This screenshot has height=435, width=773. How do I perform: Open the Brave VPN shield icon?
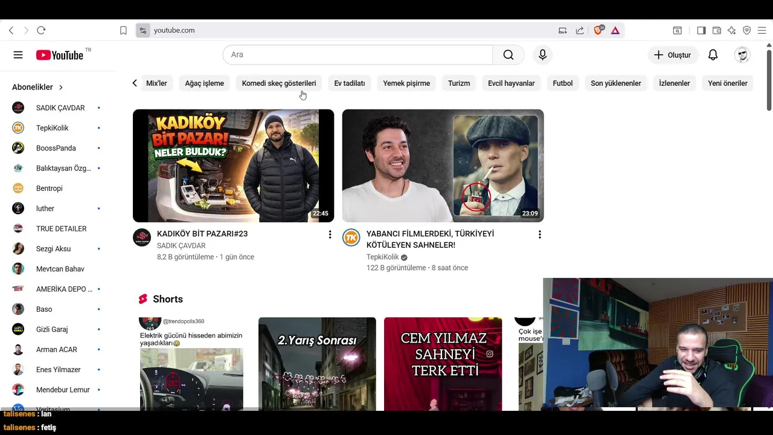(746, 30)
